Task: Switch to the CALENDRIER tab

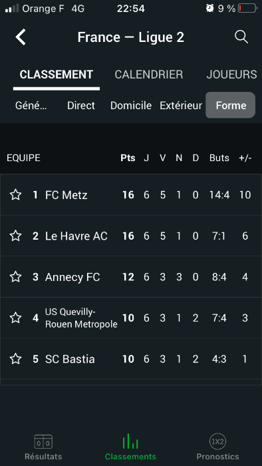Action: [x=149, y=75]
